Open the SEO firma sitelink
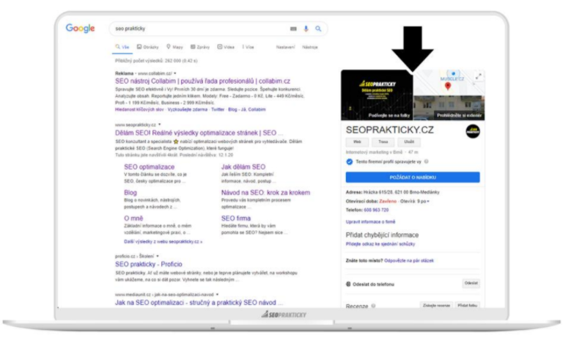 pos(236,218)
